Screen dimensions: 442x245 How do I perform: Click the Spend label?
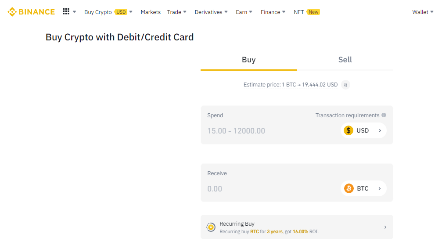215,115
